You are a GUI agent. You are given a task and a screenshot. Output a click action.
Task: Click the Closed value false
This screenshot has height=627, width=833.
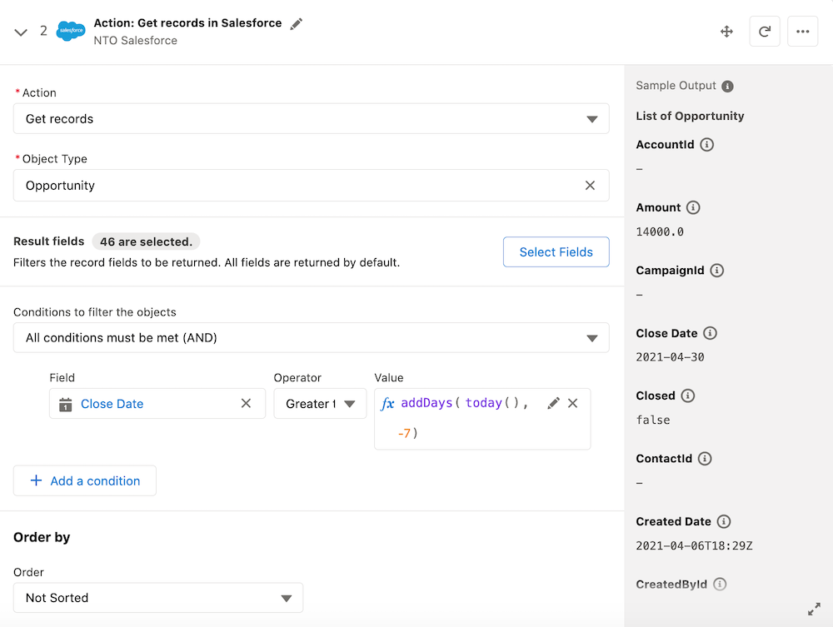click(x=653, y=420)
